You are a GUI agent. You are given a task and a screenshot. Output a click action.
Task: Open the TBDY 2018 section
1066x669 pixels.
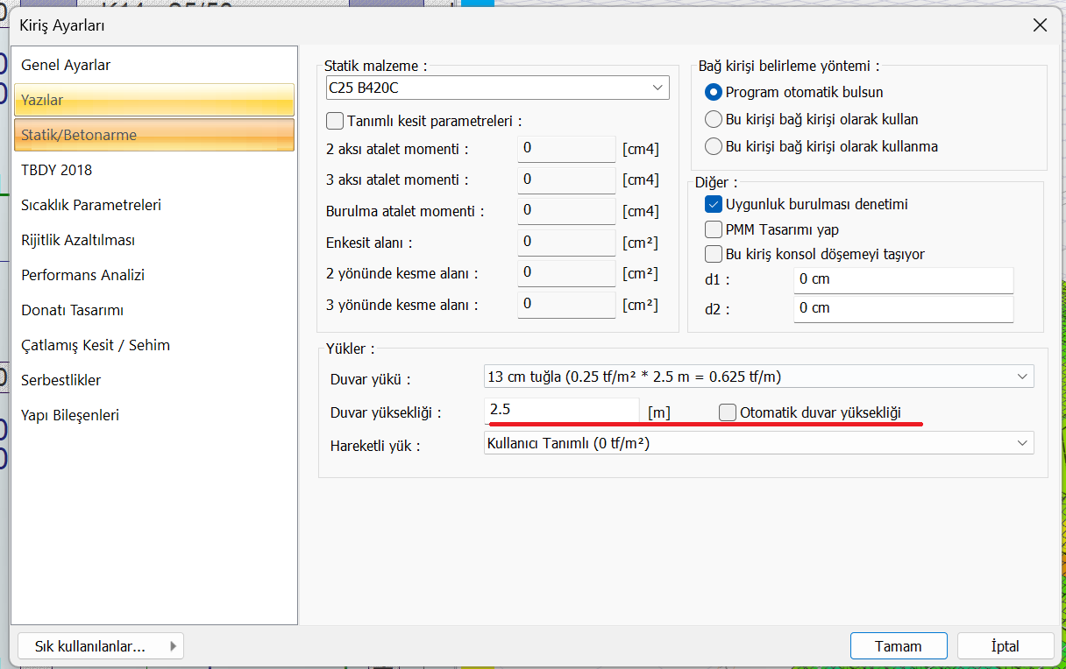point(57,170)
